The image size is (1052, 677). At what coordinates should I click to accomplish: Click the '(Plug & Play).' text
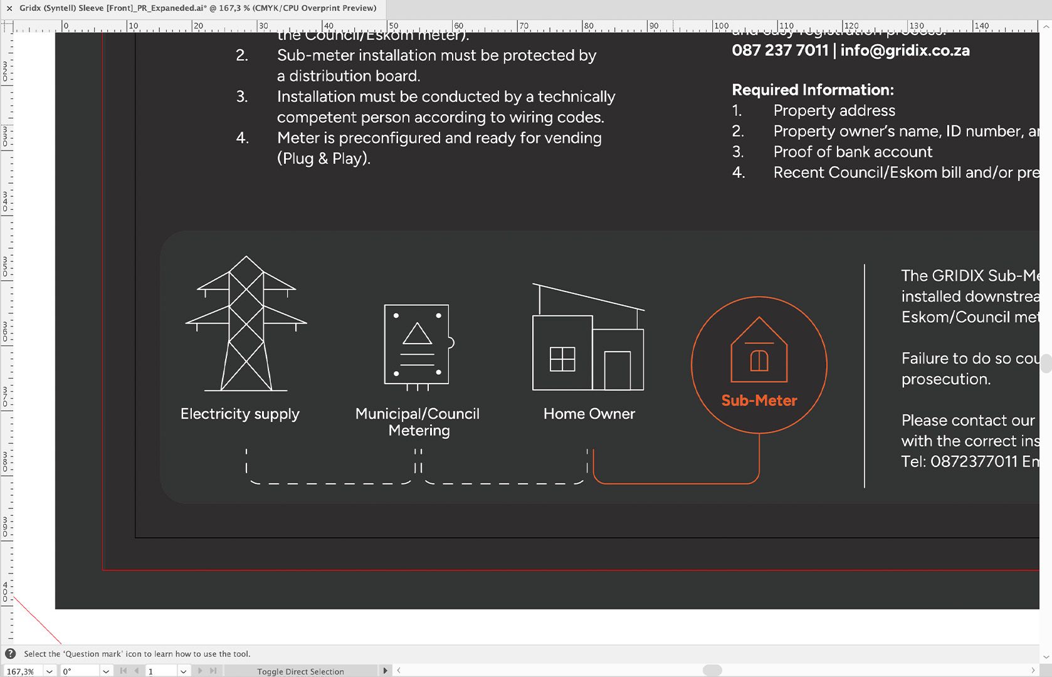[323, 159]
